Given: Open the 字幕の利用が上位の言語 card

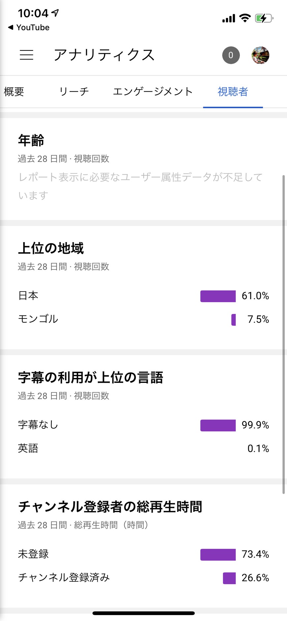Looking at the screenshot, I should 143,417.
